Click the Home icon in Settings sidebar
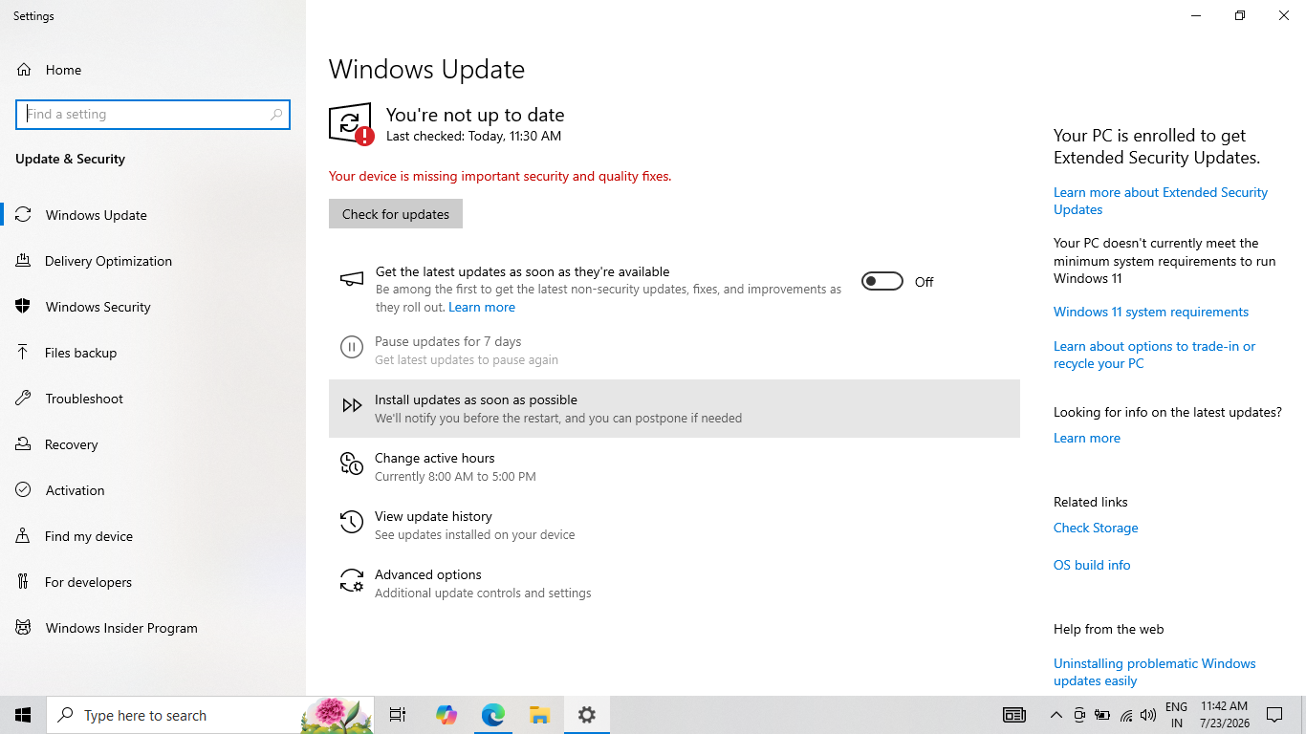The height and width of the screenshot is (734, 1306). pyautogui.click(x=24, y=70)
